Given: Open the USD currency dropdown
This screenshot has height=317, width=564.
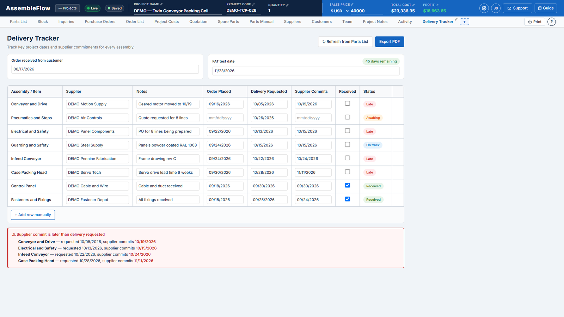Looking at the screenshot, I should click(339, 11).
